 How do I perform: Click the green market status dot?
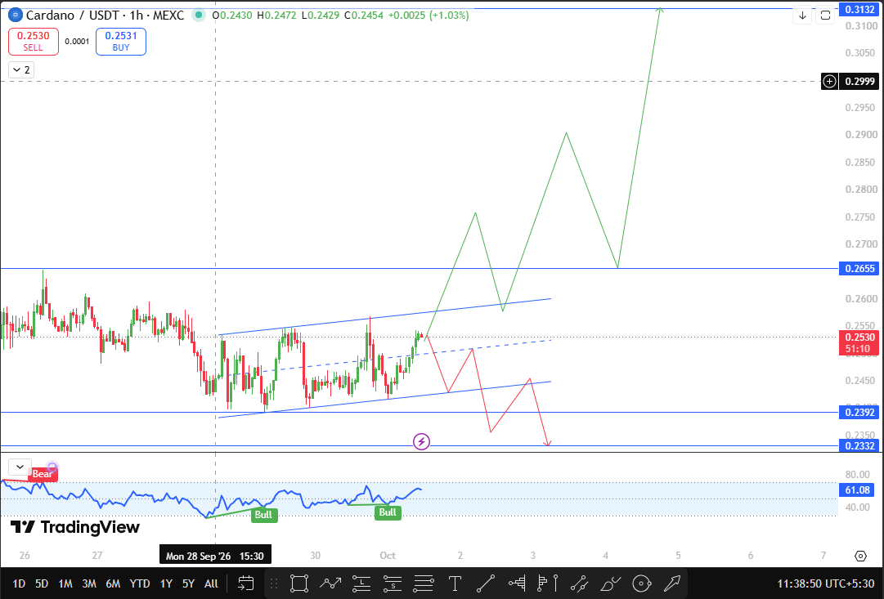coord(199,16)
